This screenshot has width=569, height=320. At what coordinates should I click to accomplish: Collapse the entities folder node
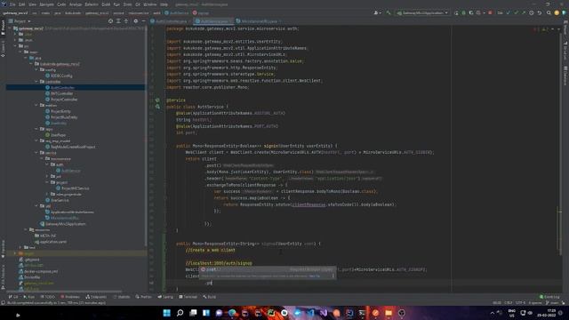tap(36, 105)
